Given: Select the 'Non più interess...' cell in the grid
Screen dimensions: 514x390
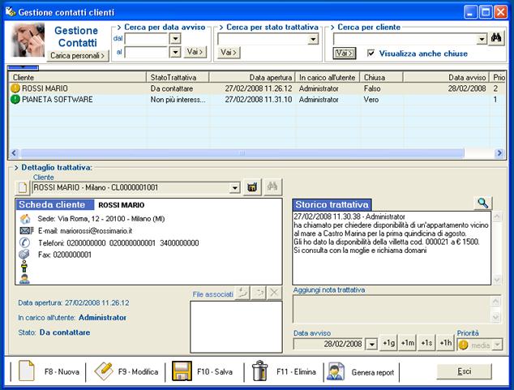Looking at the screenshot, I should (178, 100).
